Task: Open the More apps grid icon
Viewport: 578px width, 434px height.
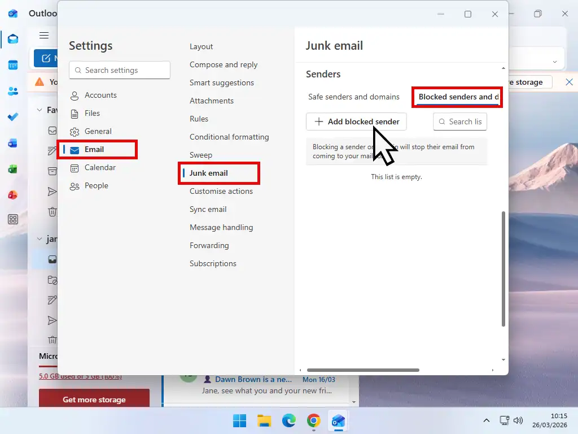Action: coord(12,219)
